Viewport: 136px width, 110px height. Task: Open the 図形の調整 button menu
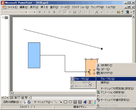click(12, 102)
